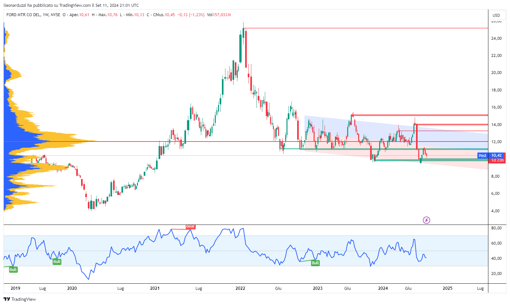Click the 20,00 RSI axis label
Viewport: 510px width, 305px height.
click(496, 274)
